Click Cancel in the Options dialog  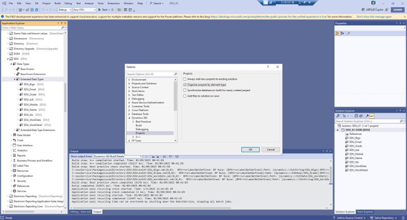[x=271, y=150]
